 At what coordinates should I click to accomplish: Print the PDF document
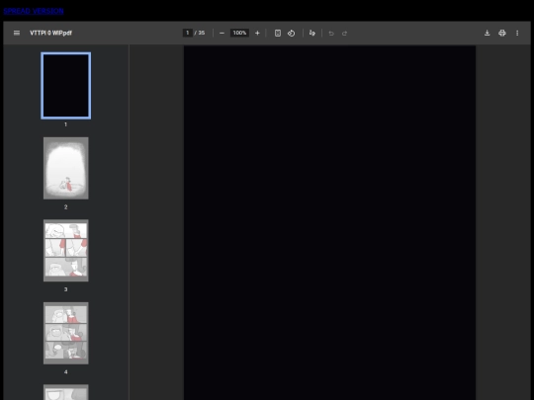point(502,33)
